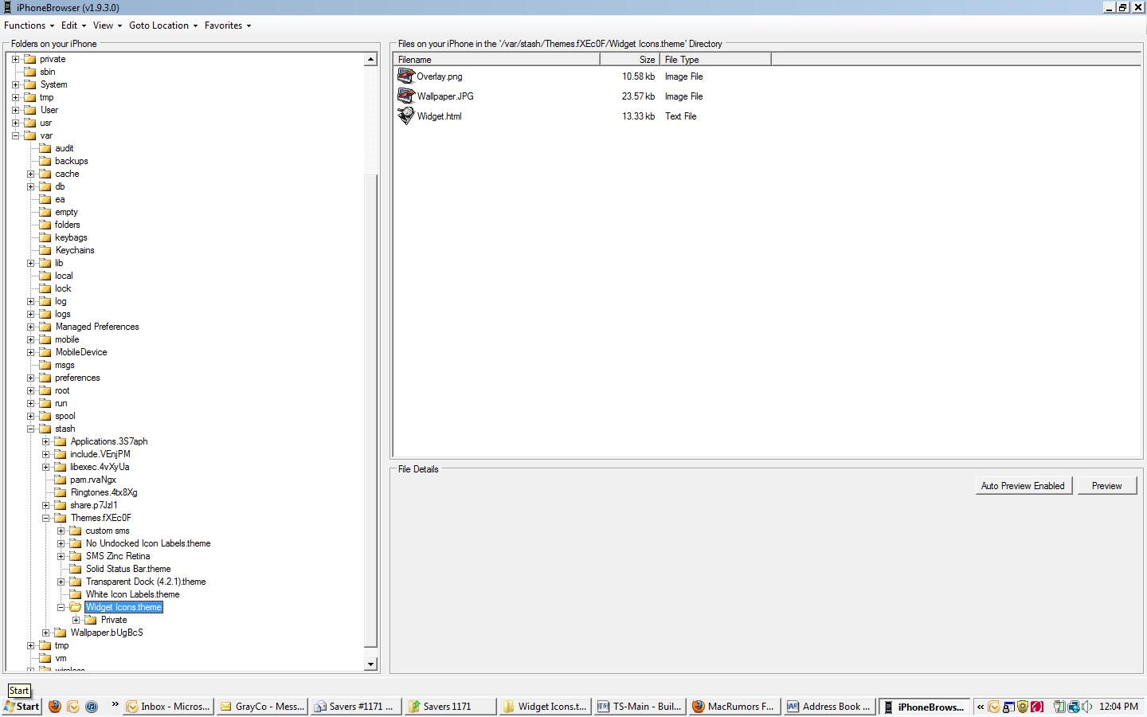Collapse the var folder node
This screenshot has width=1147, height=717.
(15, 135)
